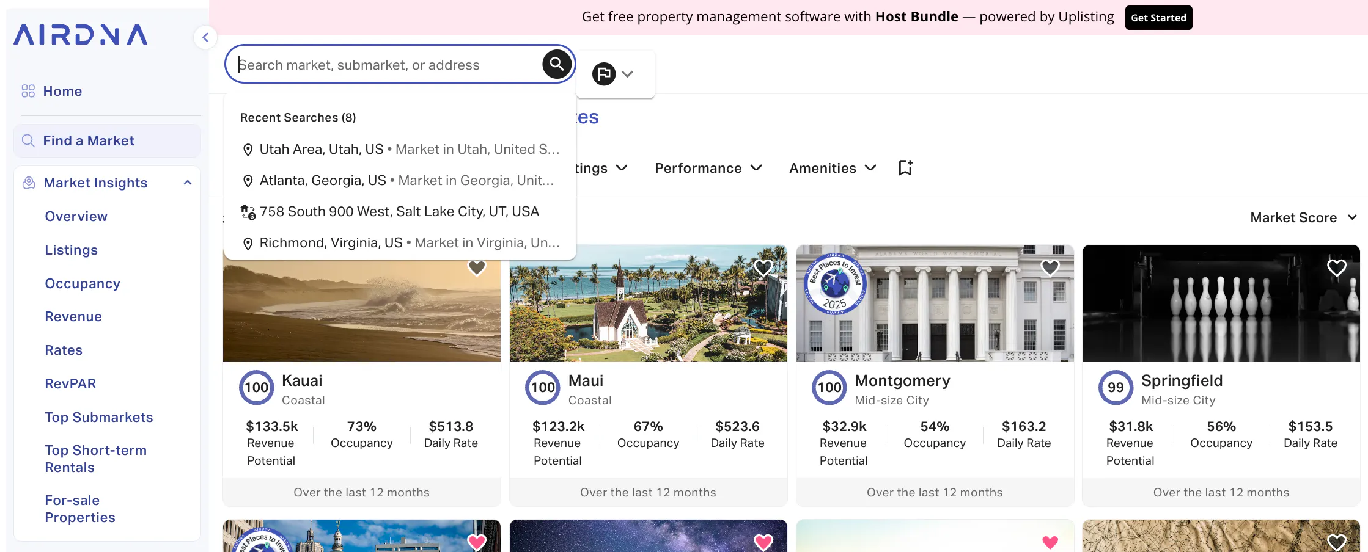Screen dimensions: 1368x552
Task: Click the Find a Market magnifier icon
Action: pyautogui.click(x=28, y=140)
